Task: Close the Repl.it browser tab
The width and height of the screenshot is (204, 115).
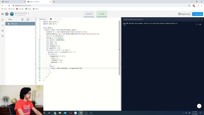Action: click(x=50, y=2)
